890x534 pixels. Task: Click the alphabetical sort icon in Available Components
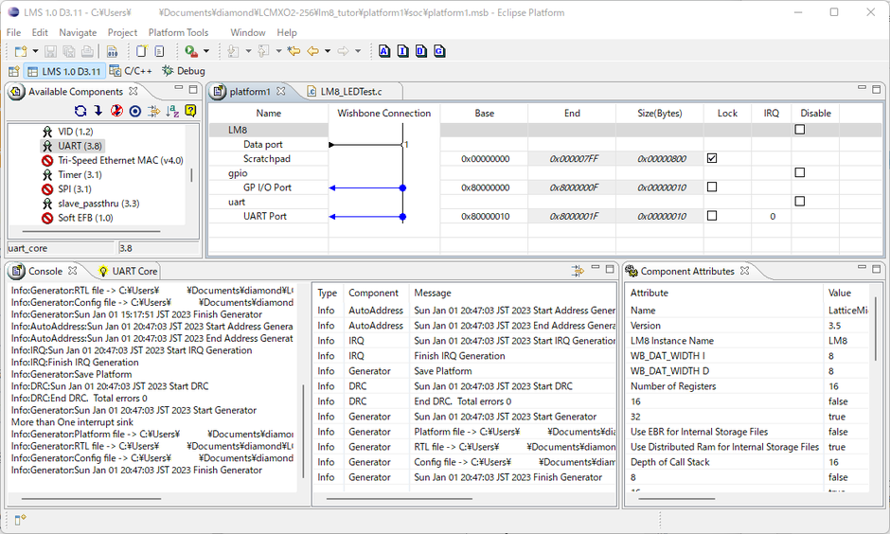point(172,111)
